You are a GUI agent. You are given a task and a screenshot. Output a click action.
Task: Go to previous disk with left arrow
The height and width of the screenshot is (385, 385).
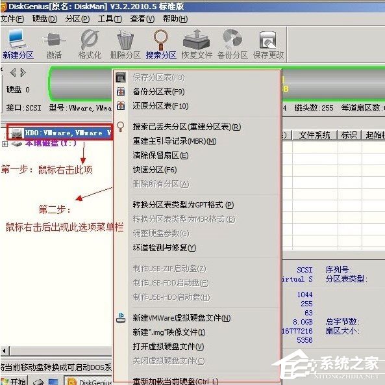[13, 73]
